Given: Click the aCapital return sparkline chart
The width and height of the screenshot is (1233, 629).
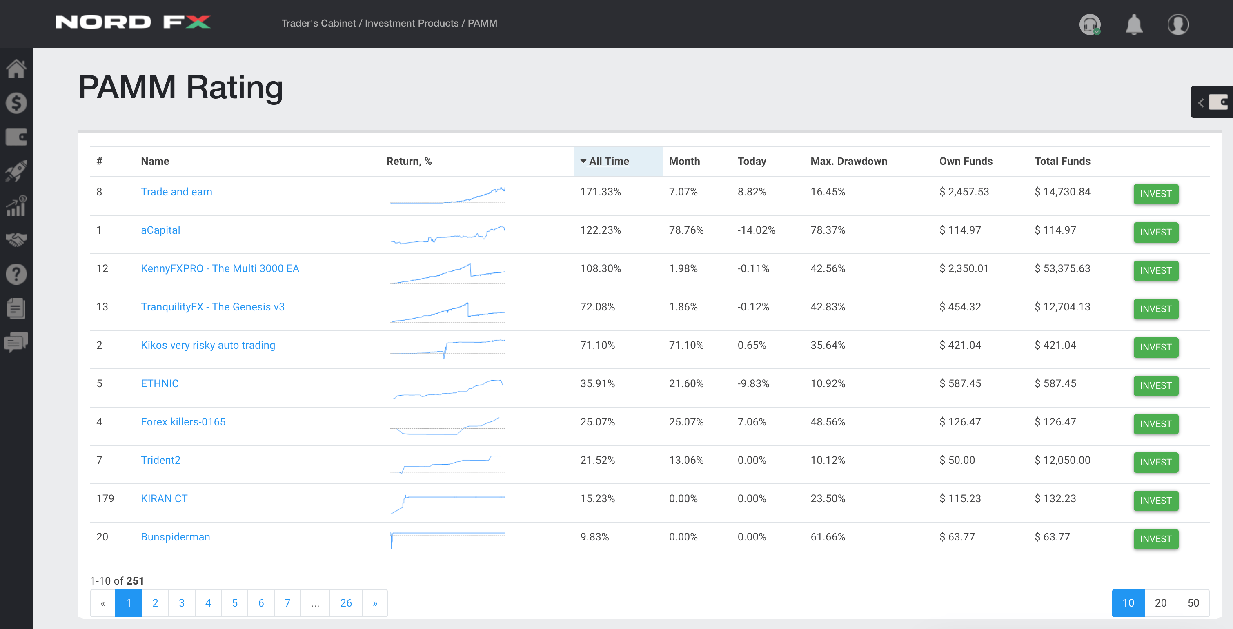Looking at the screenshot, I should click(447, 235).
